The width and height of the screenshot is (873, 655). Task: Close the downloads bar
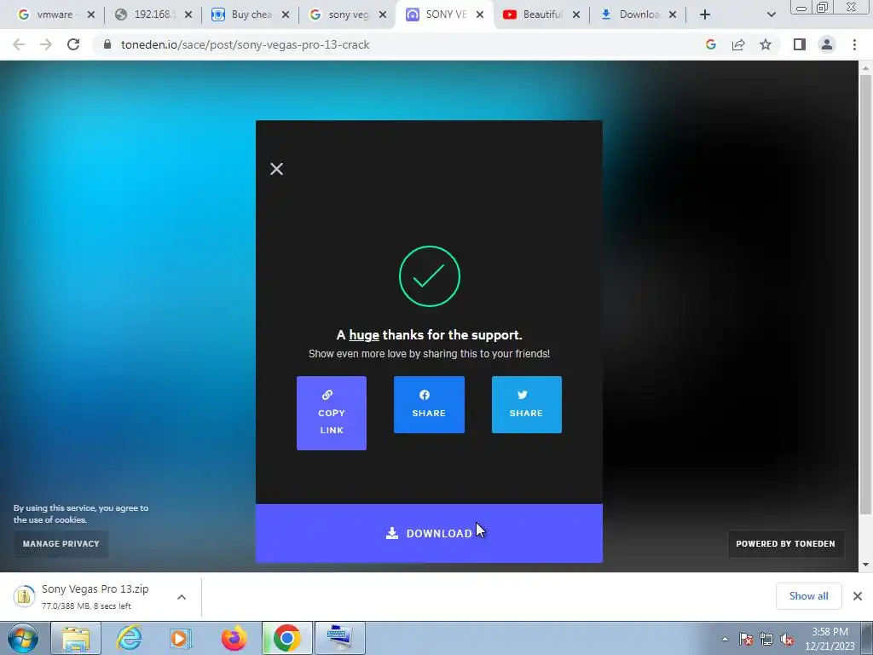click(x=858, y=596)
